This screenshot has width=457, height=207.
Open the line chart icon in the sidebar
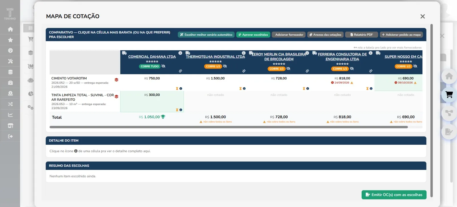pos(10,115)
